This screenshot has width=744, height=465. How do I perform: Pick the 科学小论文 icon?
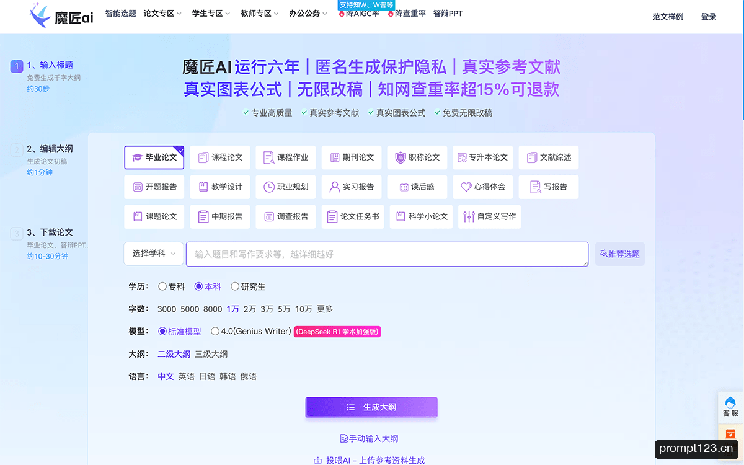click(x=400, y=216)
